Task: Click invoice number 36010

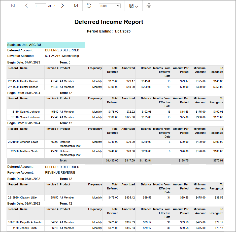Action: pos(54,228)
